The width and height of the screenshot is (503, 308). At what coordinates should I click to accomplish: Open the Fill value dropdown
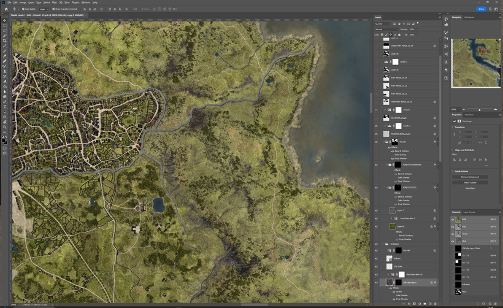[417, 34]
